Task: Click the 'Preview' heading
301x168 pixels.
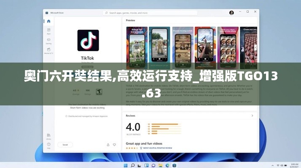Action: point(131,20)
